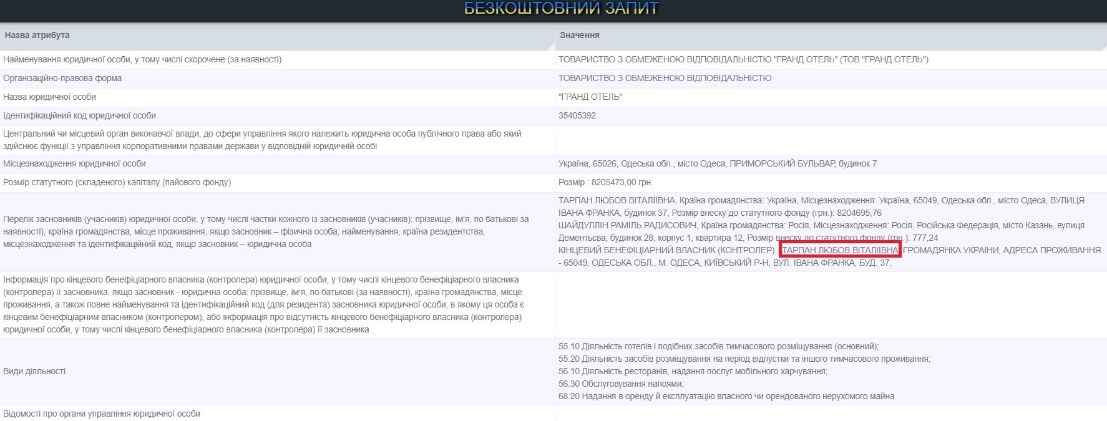Select the identification code value 35405392
The width and height of the screenshot is (1107, 421).
pos(577,115)
